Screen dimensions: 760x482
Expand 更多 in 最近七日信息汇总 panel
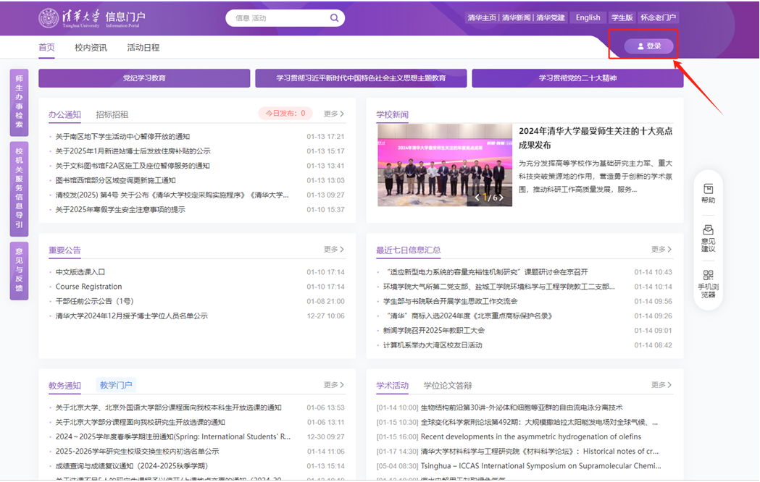tap(661, 249)
